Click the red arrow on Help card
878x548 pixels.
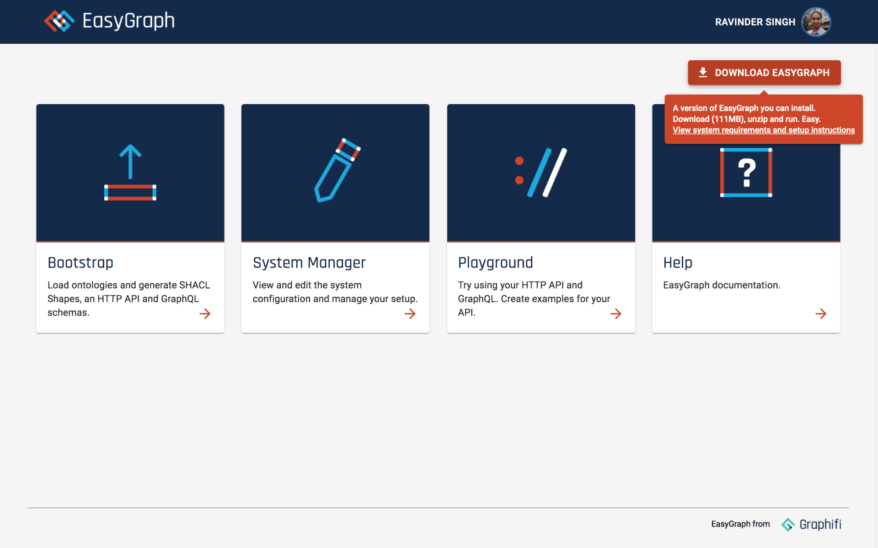821,314
